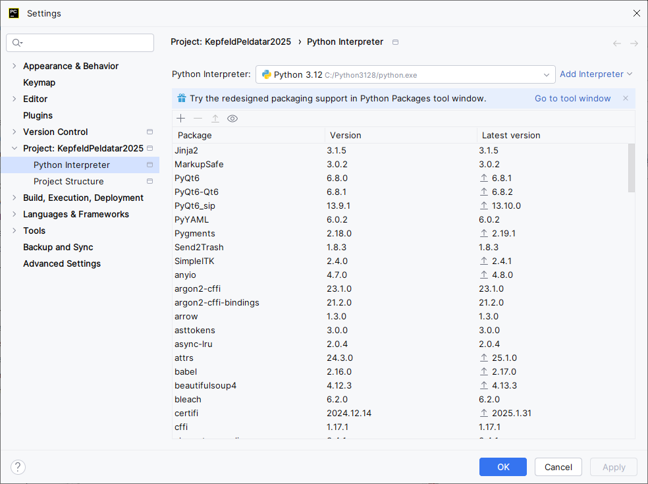Select the PyYAML package row
This screenshot has width=648, height=484.
point(400,219)
